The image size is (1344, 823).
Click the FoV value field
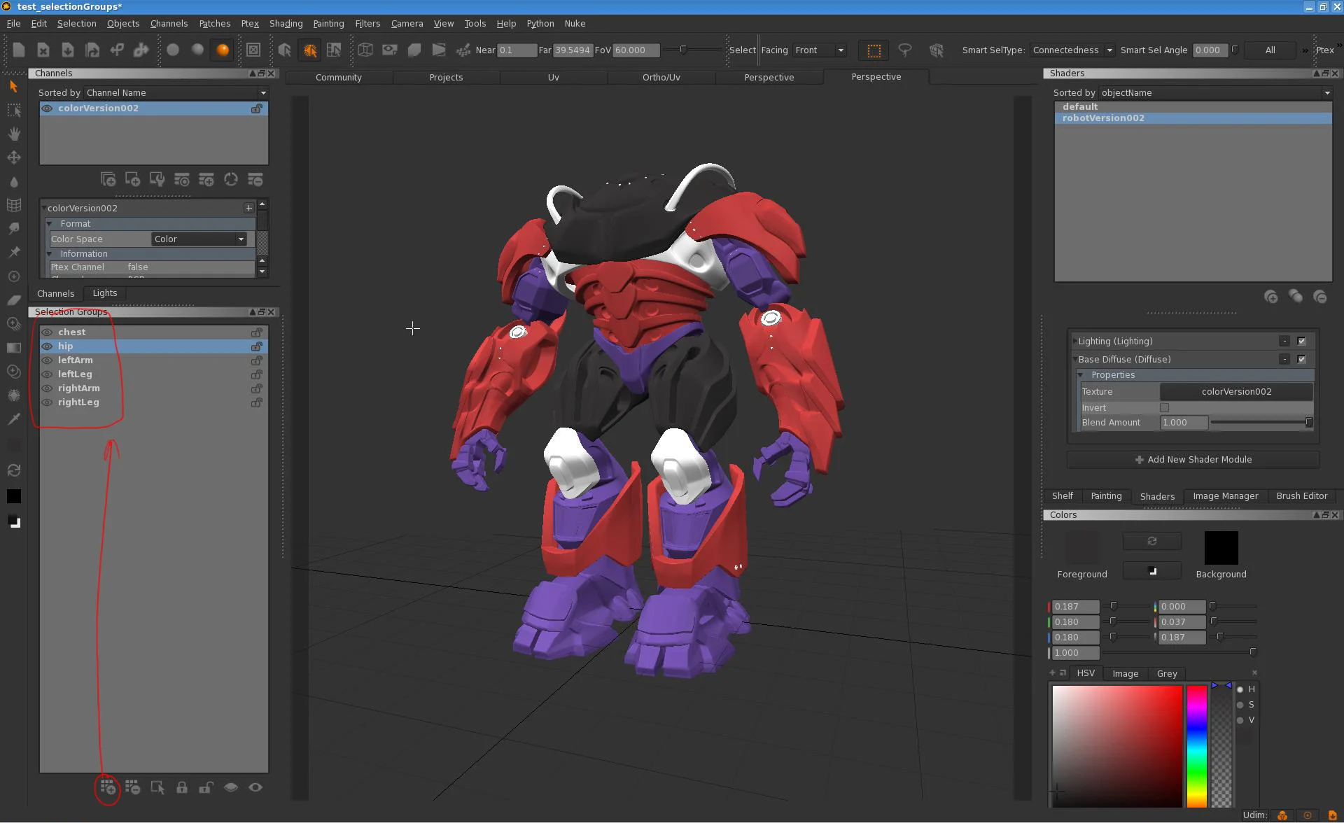[635, 50]
